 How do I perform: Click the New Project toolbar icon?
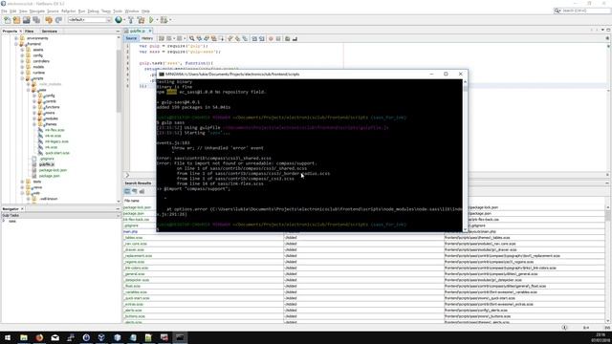point(17,20)
